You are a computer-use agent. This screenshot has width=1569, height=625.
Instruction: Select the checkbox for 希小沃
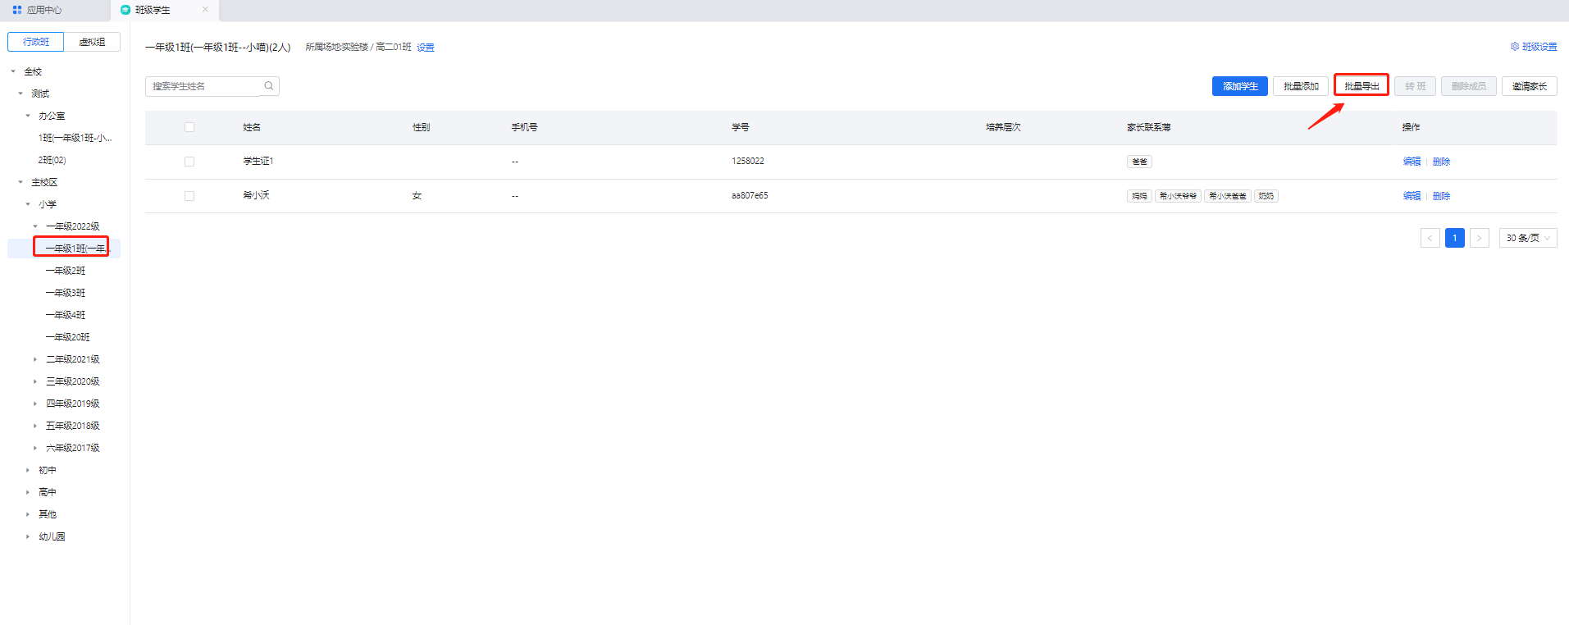coord(189,196)
